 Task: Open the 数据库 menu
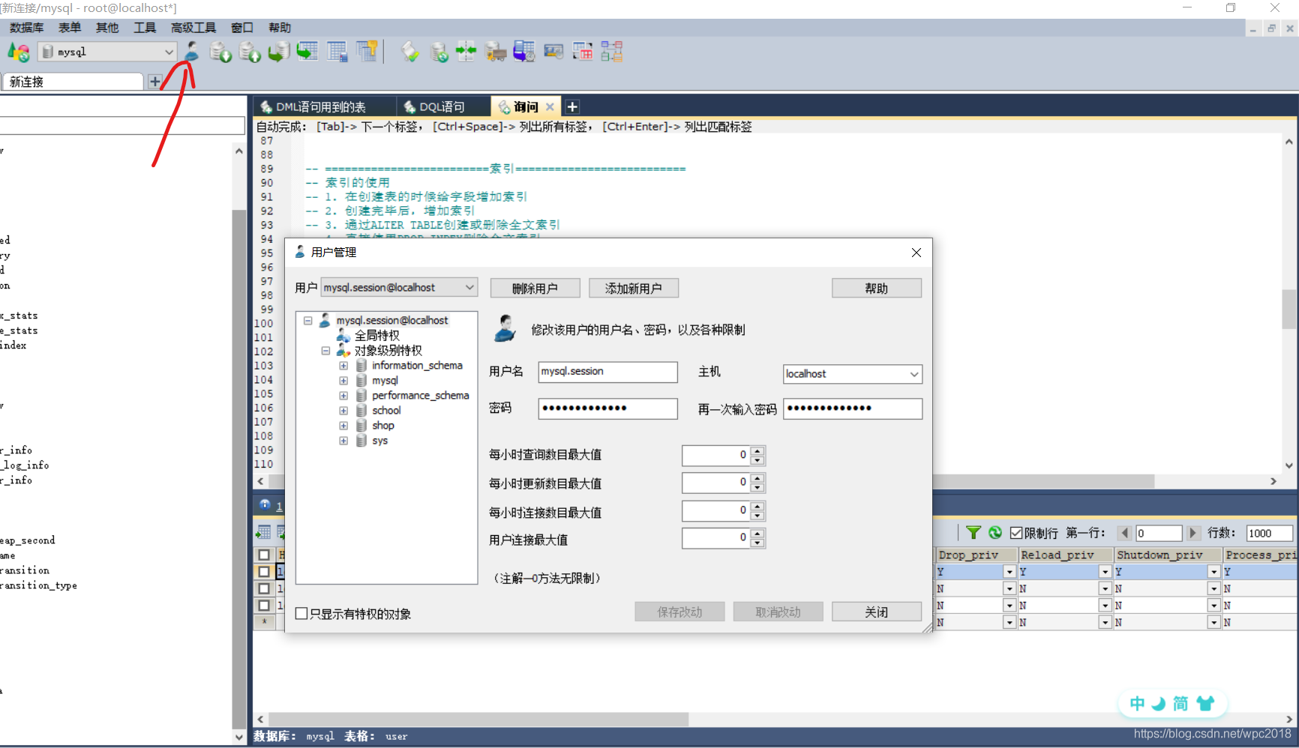click(27, 28)
